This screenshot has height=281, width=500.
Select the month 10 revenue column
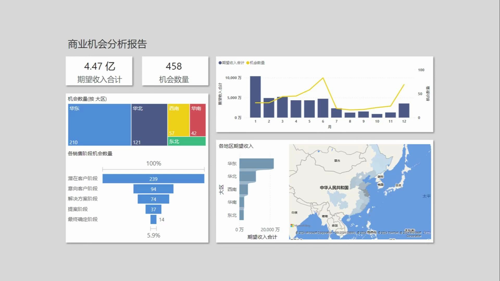(x=377, y=116)
